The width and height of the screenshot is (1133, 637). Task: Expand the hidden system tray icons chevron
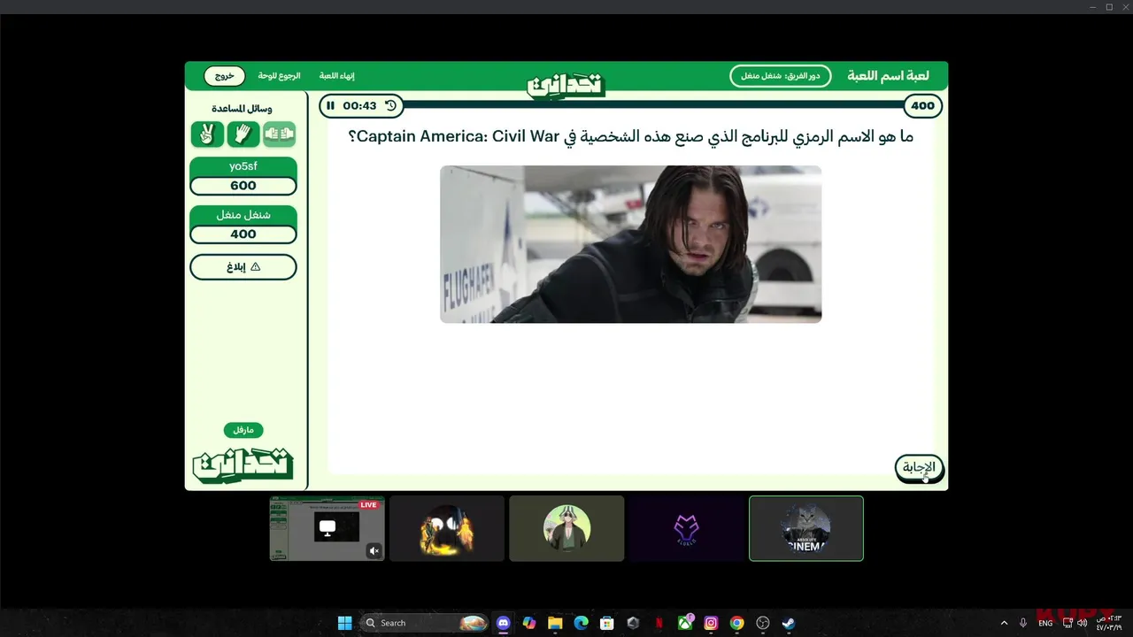pyautogui.click(x=1004, y=623)
